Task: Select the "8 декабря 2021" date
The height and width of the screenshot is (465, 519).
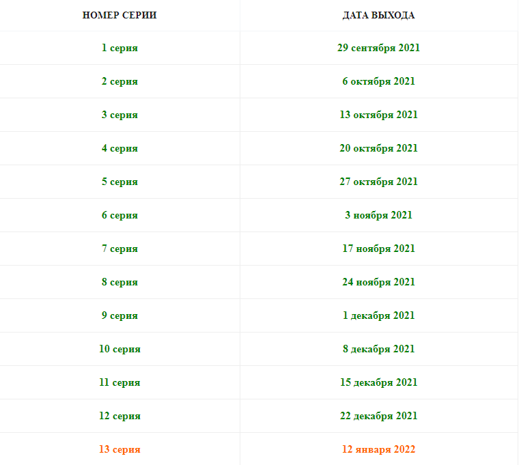Action: (x=378, y=349)
